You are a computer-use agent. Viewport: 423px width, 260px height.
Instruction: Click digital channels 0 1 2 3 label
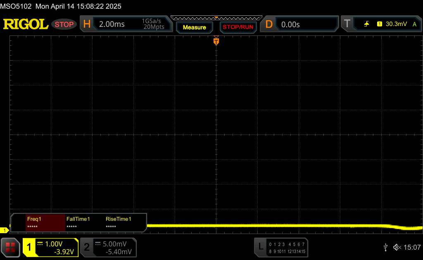[277, 244]
